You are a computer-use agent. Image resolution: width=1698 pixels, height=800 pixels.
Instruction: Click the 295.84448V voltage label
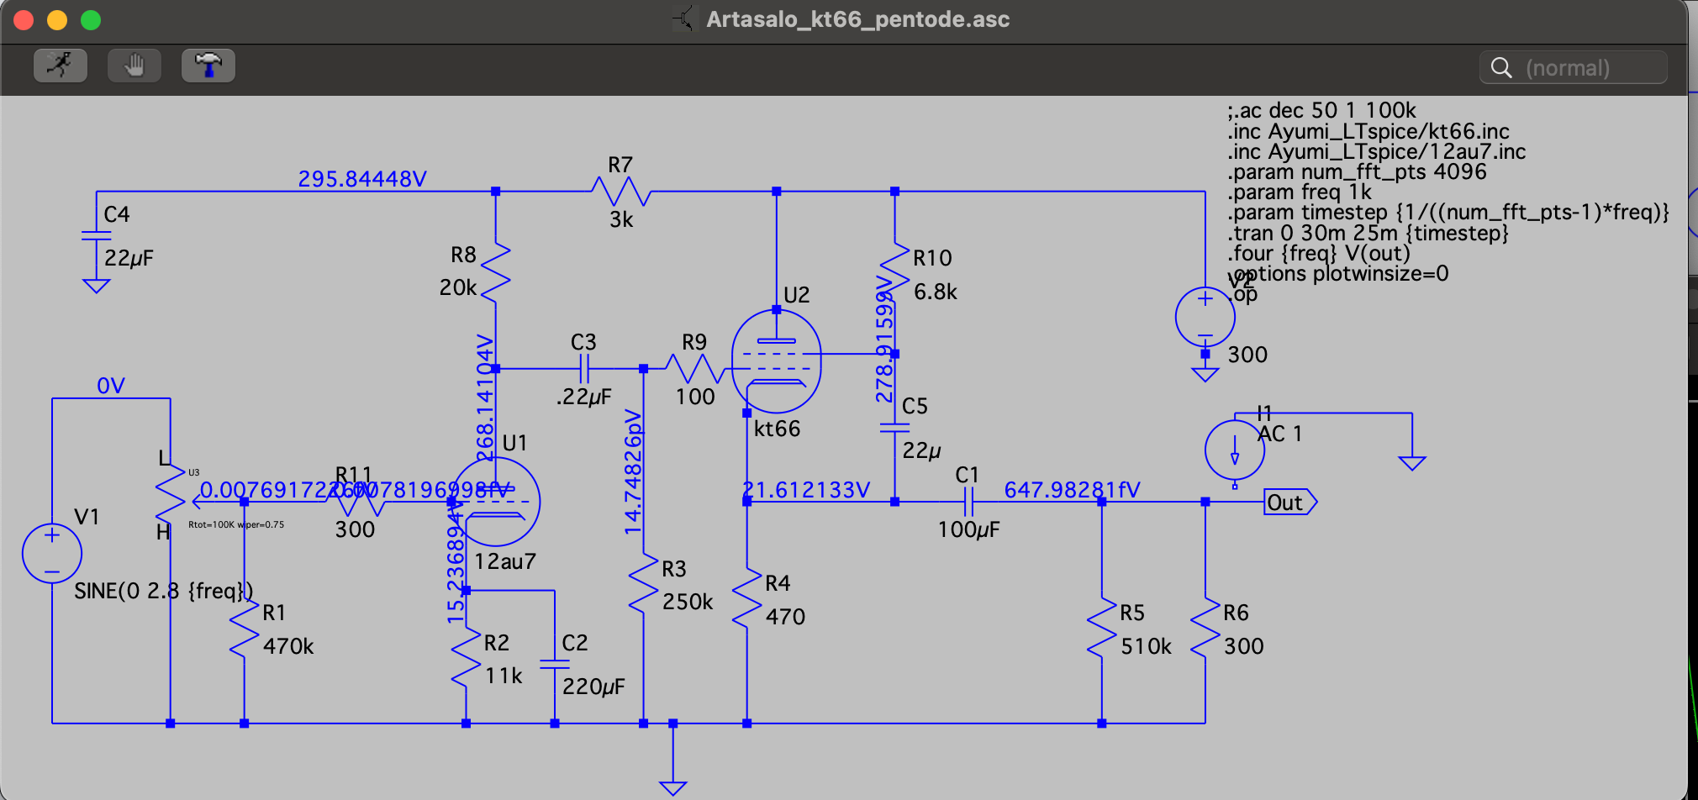coord(362,179)
